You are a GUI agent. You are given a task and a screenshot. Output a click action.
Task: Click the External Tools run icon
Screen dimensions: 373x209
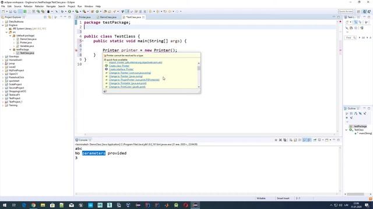click(x=84, y=12)
